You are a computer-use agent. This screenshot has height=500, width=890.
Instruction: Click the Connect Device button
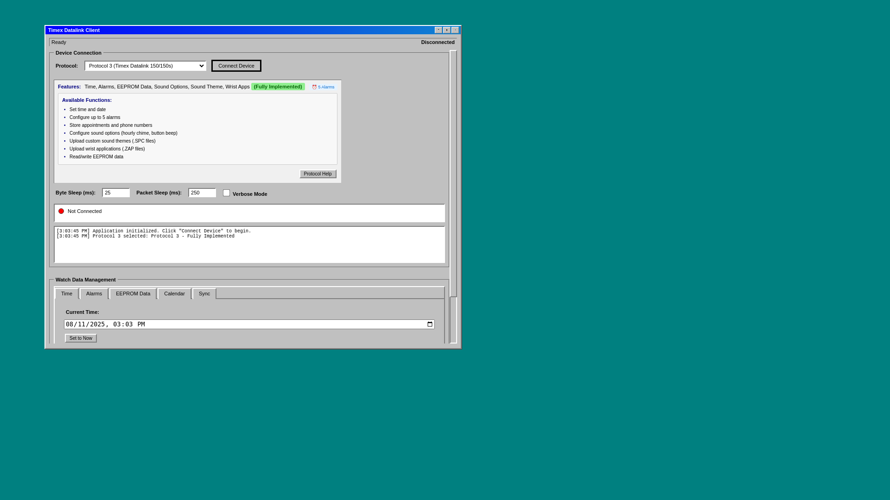pyautogui.click(x=236, y=66)
